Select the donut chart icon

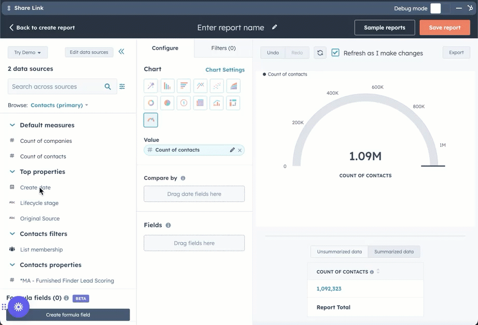[x=150, y=103]
